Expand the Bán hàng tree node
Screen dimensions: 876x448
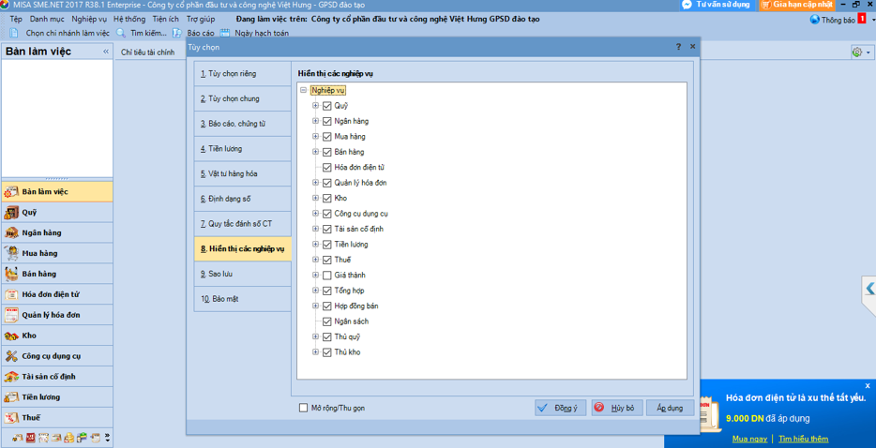click(315, 152)
